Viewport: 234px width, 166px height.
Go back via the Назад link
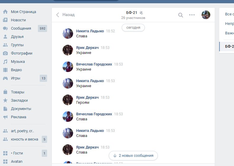(x=68, y=15)
